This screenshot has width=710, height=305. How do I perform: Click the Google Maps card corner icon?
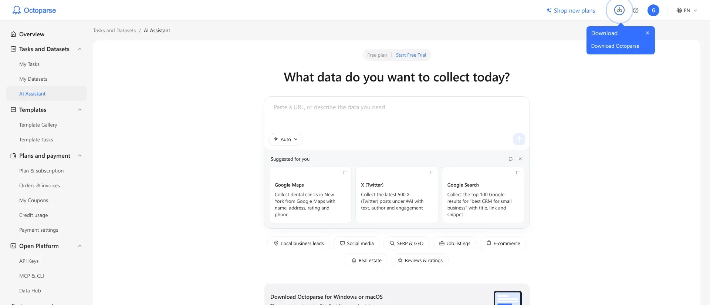(x=345, y=172)
